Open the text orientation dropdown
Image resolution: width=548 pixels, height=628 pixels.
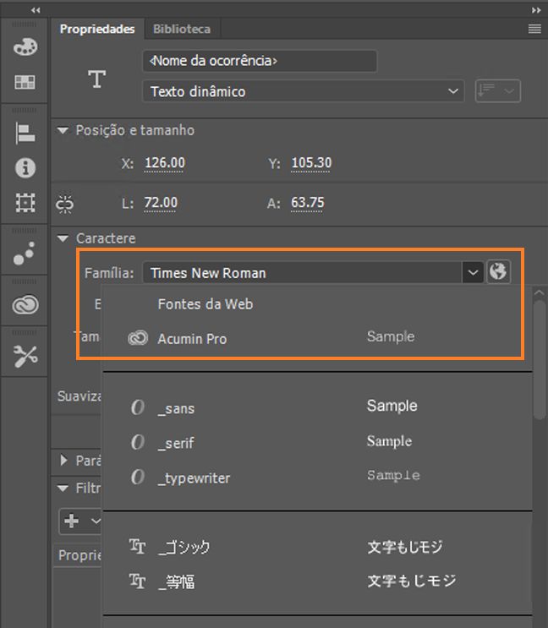click(x=497, y=91)
